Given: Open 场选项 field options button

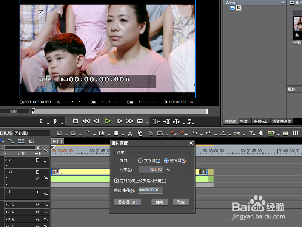Looking at the screenshot, I should (128, 202).
